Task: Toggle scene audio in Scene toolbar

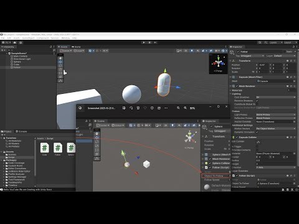Action: tap(197, 50)
